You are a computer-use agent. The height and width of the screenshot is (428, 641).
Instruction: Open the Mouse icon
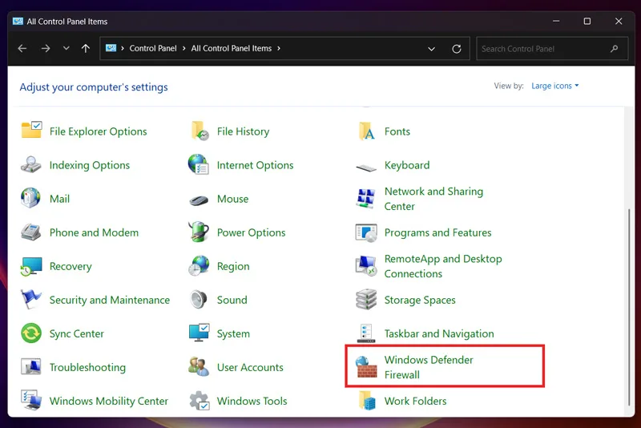click(x=199, y=200)
